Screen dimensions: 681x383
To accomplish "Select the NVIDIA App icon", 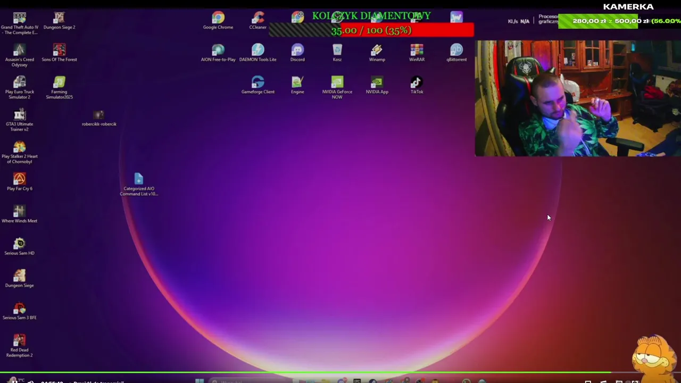I will click(x=377, y=86).
